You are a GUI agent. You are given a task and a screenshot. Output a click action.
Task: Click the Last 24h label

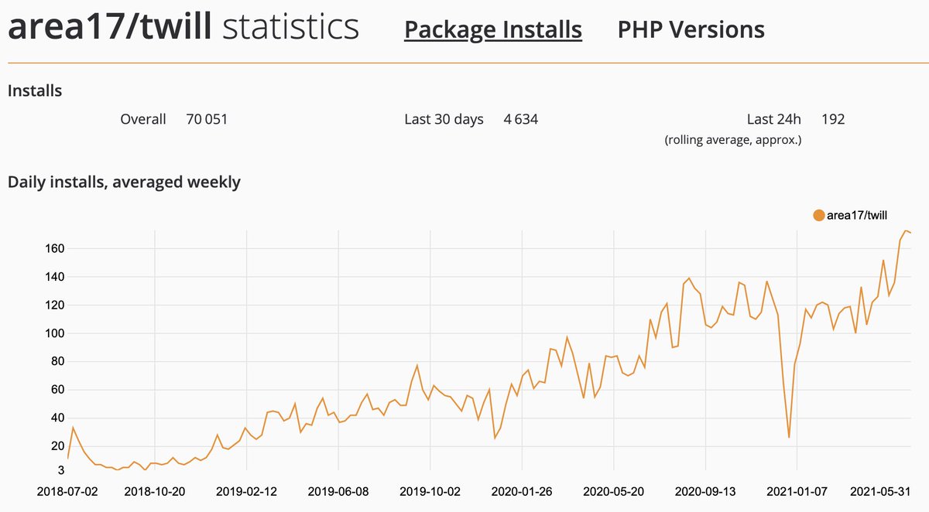click(774, 119)
